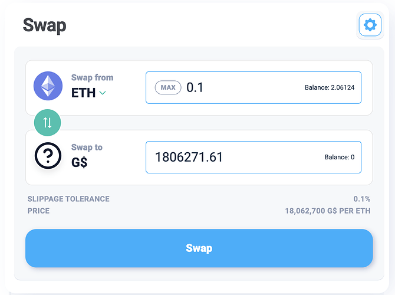Focus the 0.1 swap-from amount field
395x295 pixels.
[x=254, y=87]
